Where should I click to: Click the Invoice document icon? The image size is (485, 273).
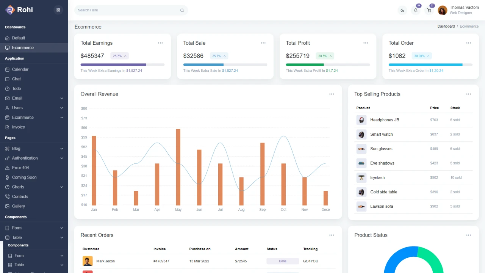pyautogui.click(x=7, y=127)
